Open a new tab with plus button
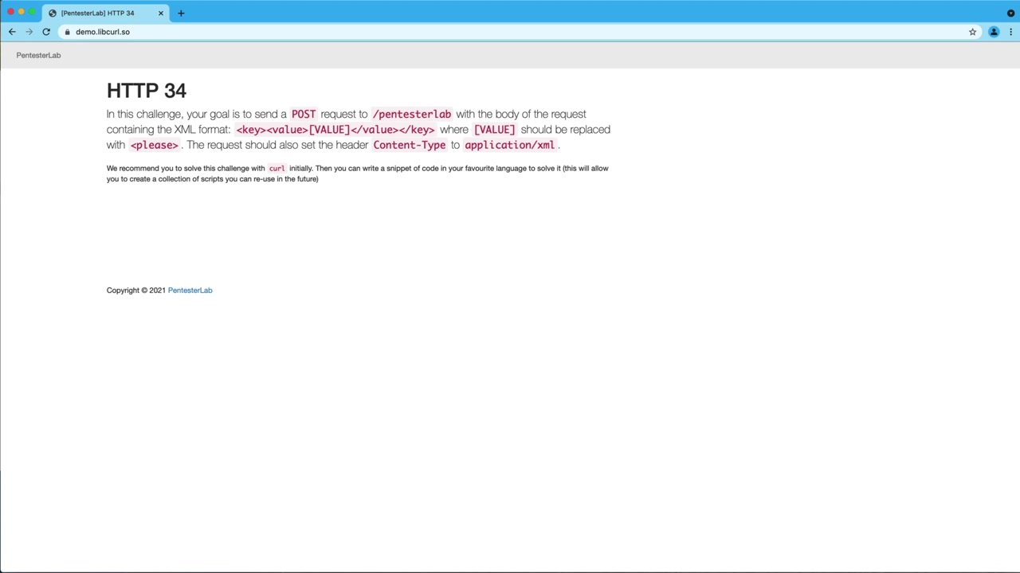This screenshot has height=573, width=1020. [181, 13]
